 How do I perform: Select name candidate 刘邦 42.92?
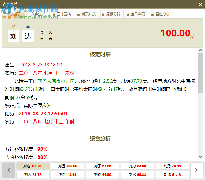[68, 175]
